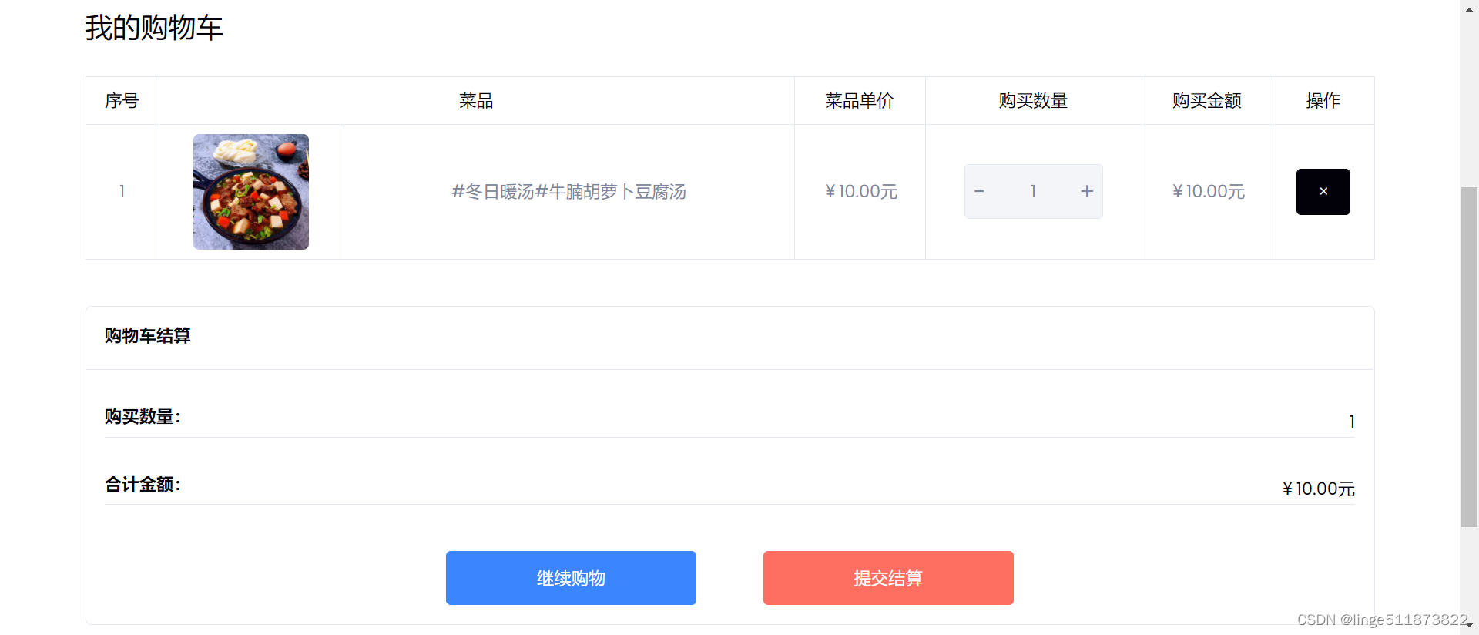Screen dimensions: 1479x635
Task: Decrease quantity with the minus icon
Action: click(979, 191)
